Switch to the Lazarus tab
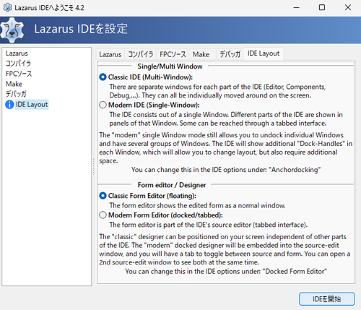 click(x=110, y=54)
